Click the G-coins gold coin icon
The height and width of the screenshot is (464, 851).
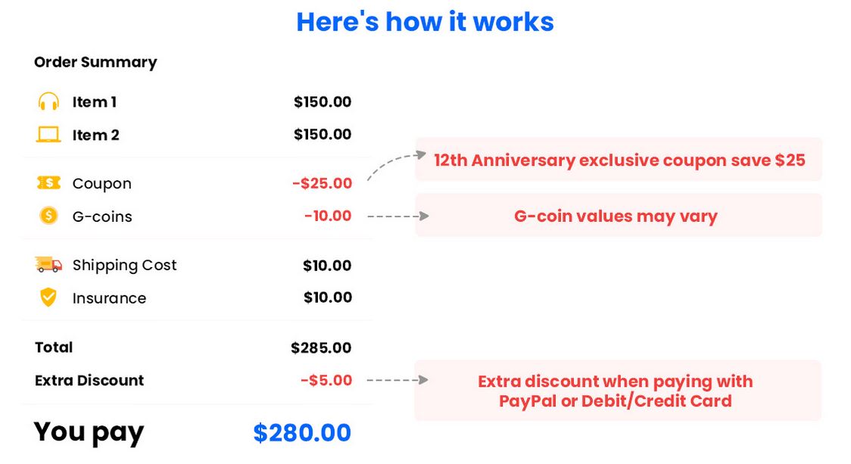pos(48,216)
